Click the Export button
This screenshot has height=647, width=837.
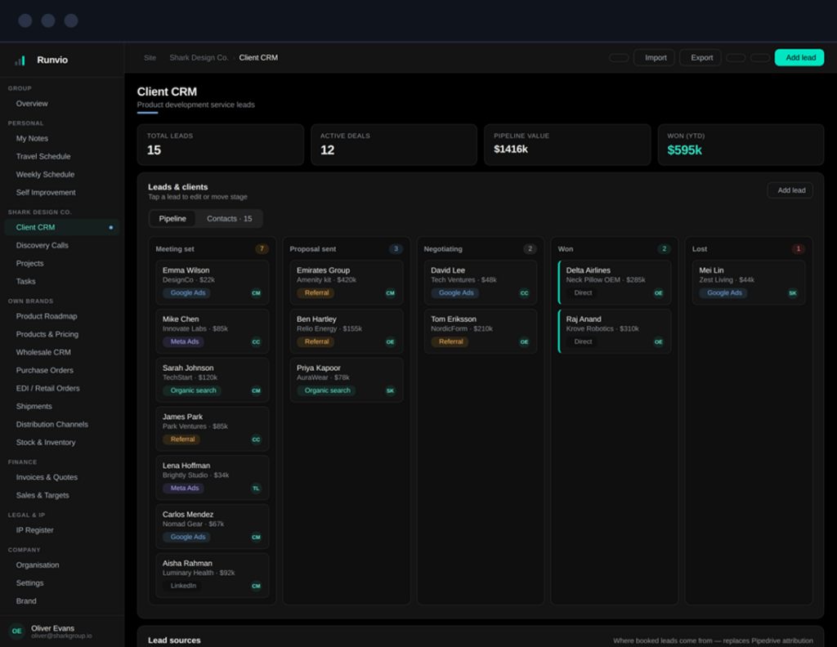point(700,58)
